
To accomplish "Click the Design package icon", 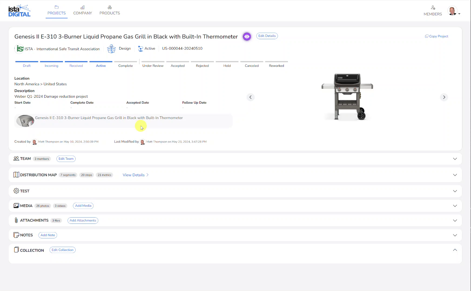I will [x=111, y=49].
